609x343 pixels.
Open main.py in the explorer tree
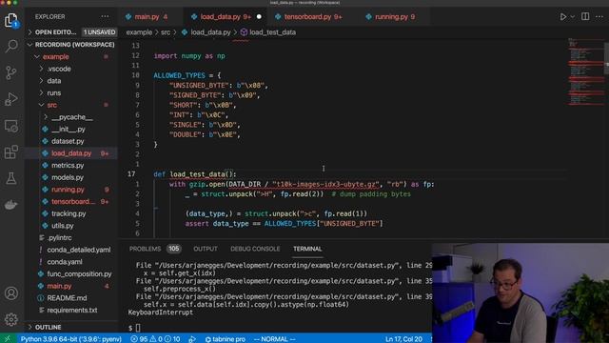coord(71,286)
